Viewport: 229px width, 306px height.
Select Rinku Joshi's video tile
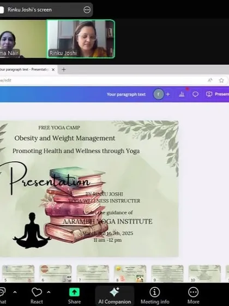tap(81, 39)
